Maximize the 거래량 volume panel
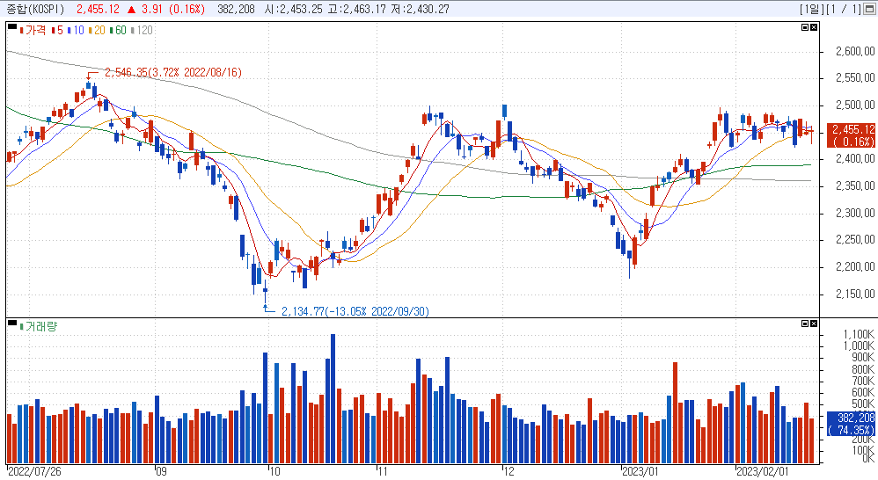 (805, 324)
